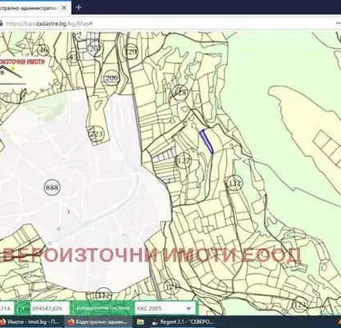
Task: Click cadastral district label 121
Action: [172, 287]
